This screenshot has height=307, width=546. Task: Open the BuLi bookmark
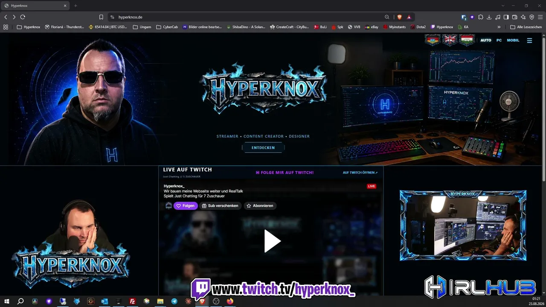[x=320, y=27]
